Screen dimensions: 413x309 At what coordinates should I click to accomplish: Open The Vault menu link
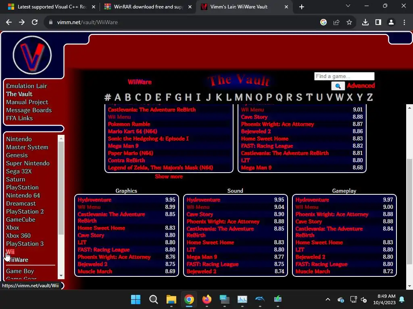pos(19,94)
